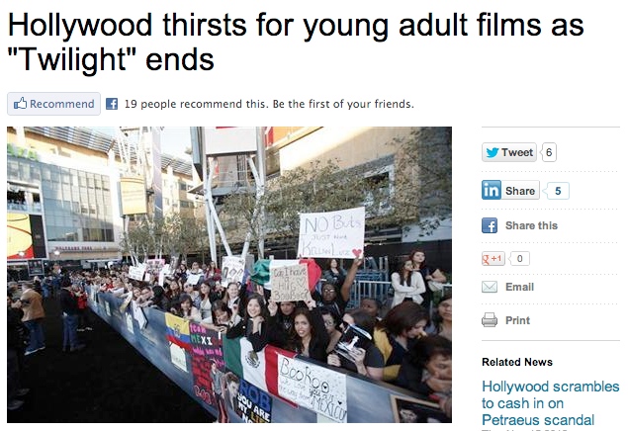Click the thumbs-up icon in Recommend
The image size is (628, 431).
click(20, 104)
